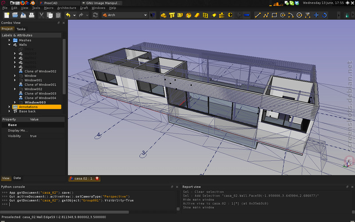
Task: Open the Macro menu
Action: [x=49, y=8]
